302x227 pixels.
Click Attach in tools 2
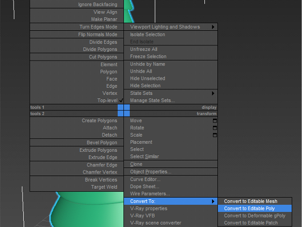coord(77,128)
